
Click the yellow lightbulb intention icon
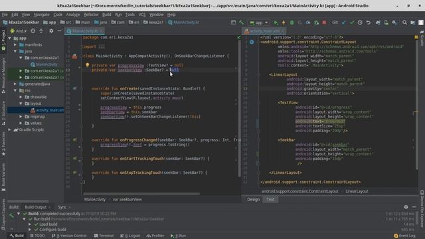pos(87,65)
